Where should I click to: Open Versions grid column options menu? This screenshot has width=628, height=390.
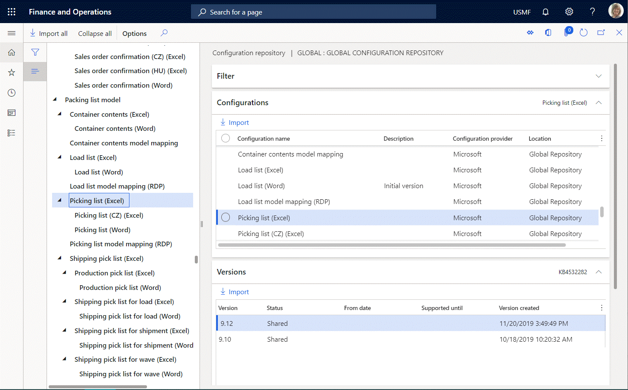pyautogui.click(x=602, y=307)
